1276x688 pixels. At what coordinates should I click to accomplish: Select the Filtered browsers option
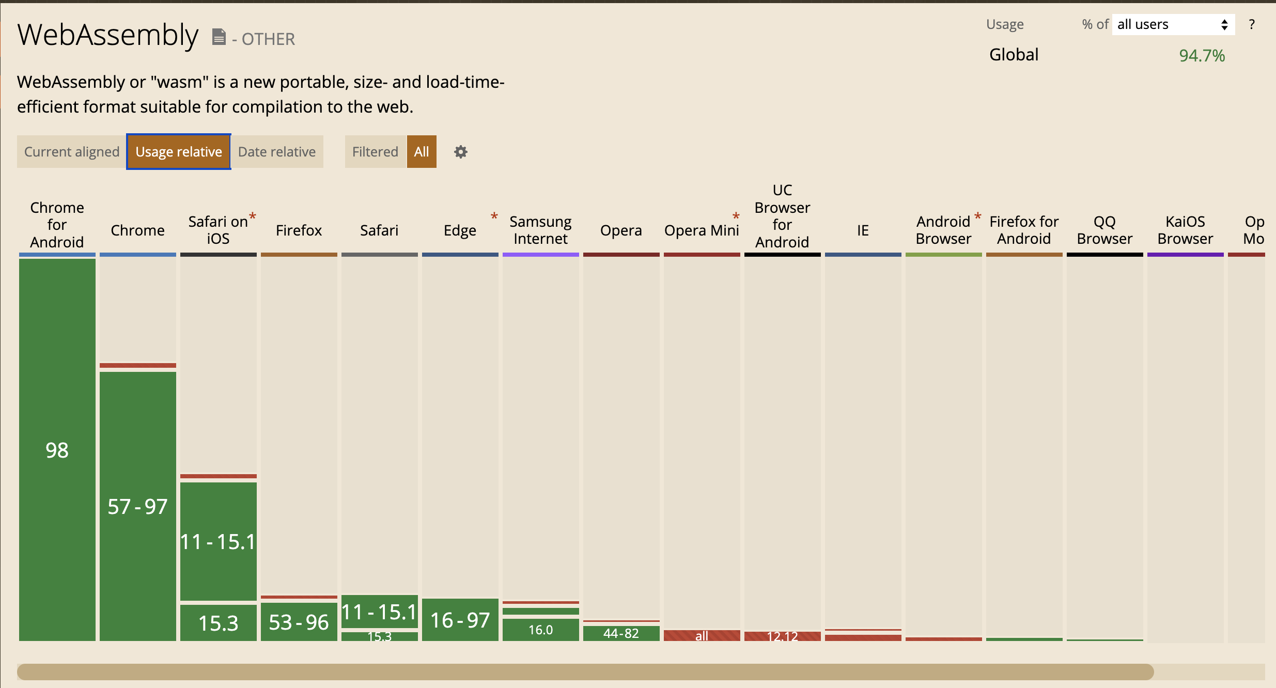tap(375, 152)
